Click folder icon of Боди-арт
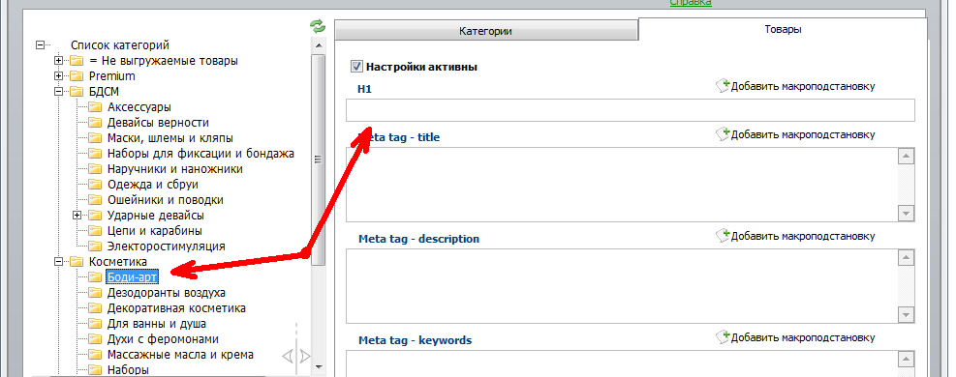 [95, 277]
